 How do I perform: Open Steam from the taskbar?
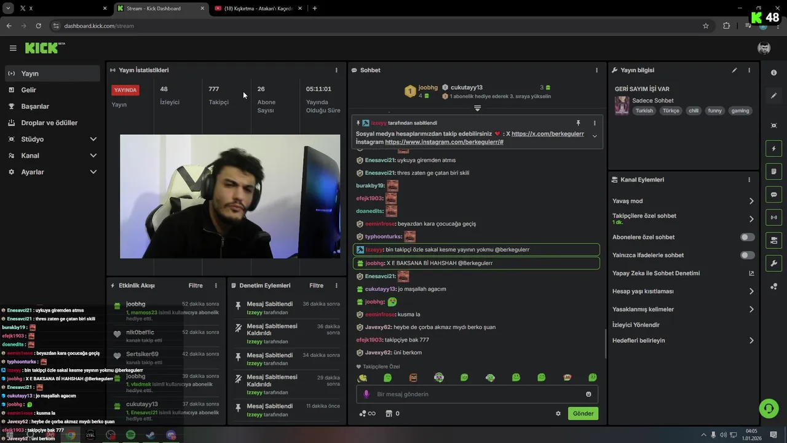151,435
